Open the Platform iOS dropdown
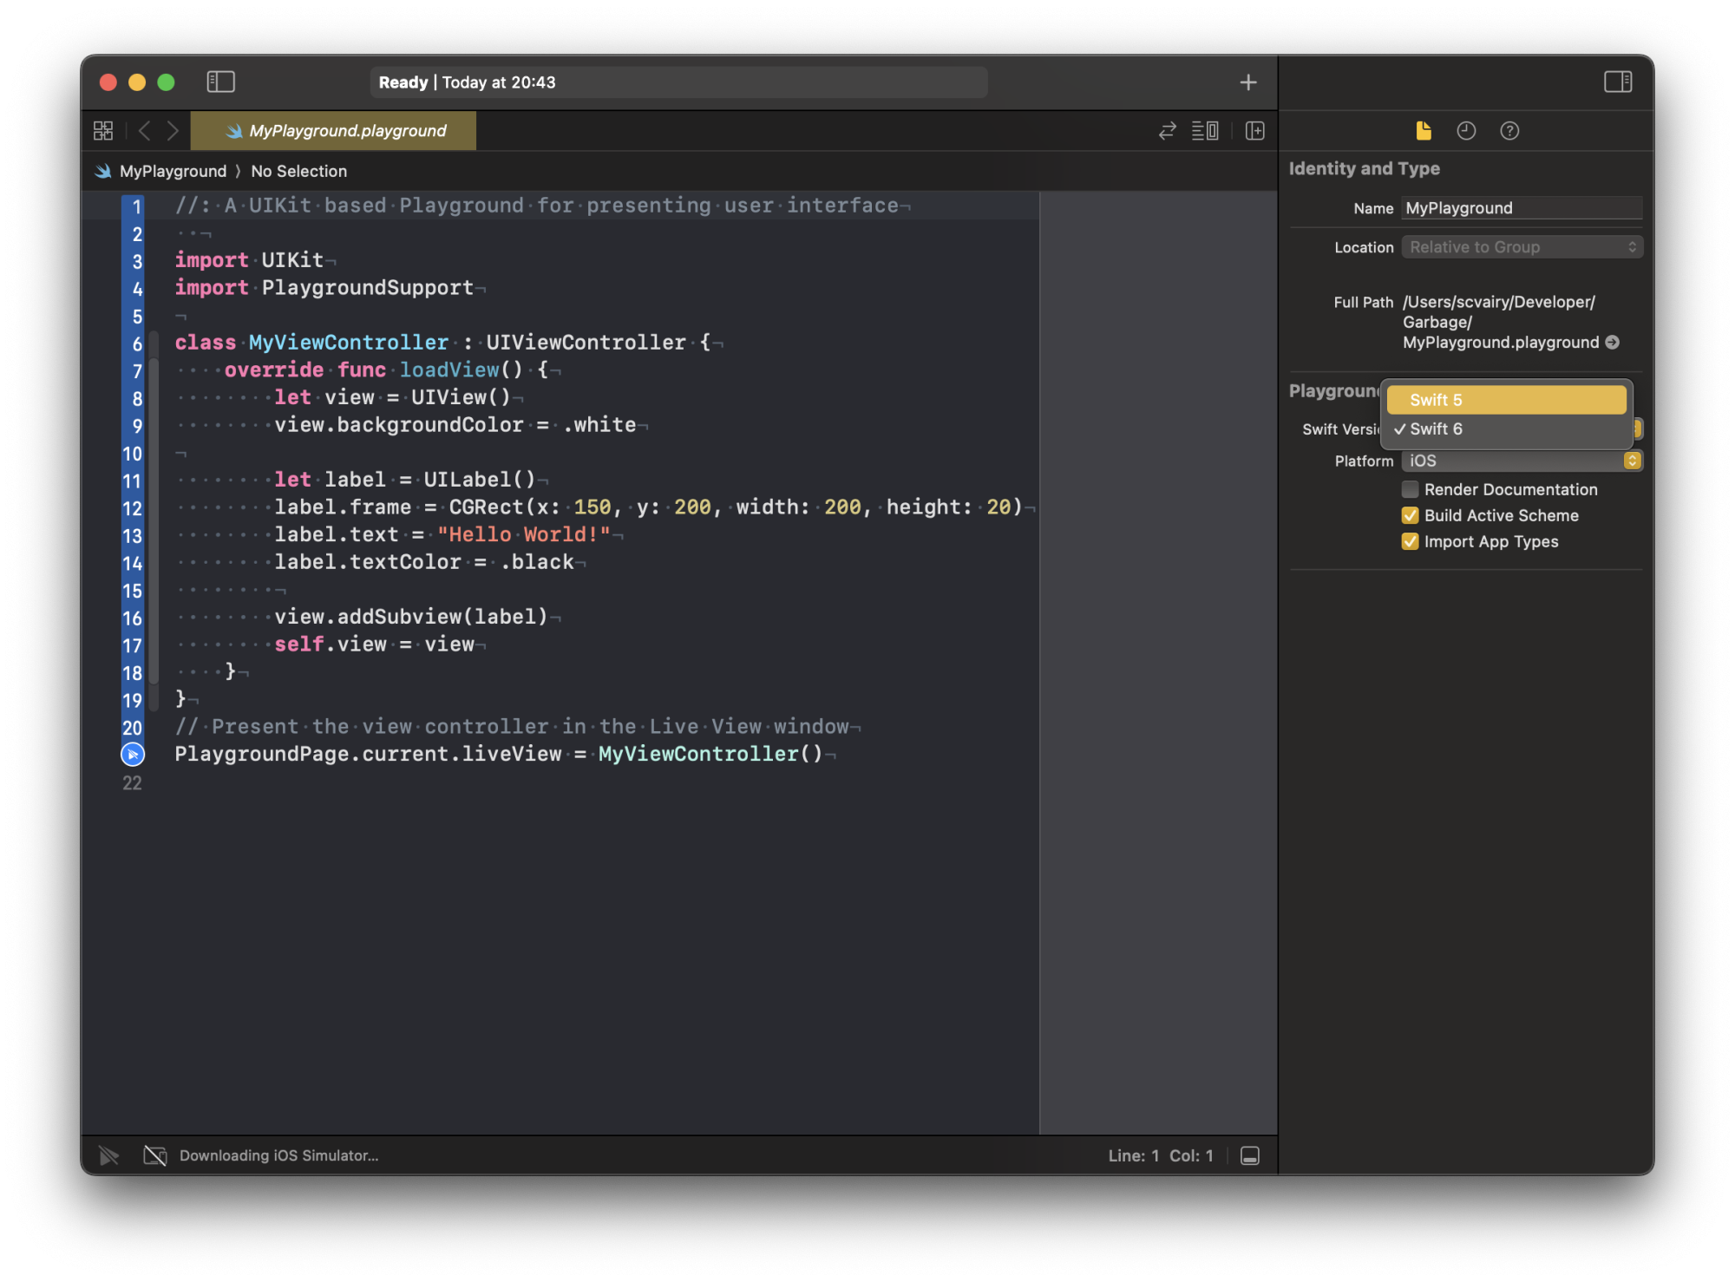The image size is (1735, 1282). [x=1522, y=461]
